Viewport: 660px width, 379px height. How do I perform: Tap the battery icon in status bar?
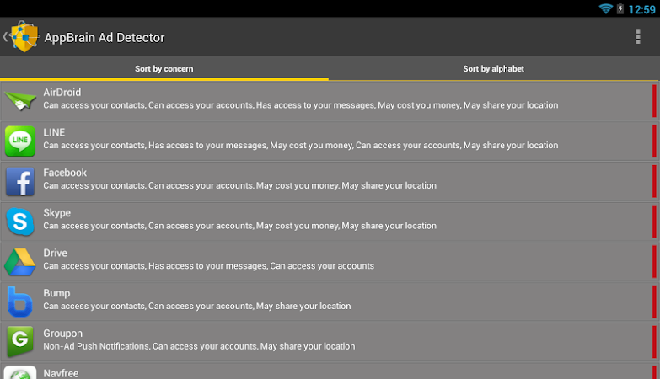(x=621, y=8)
